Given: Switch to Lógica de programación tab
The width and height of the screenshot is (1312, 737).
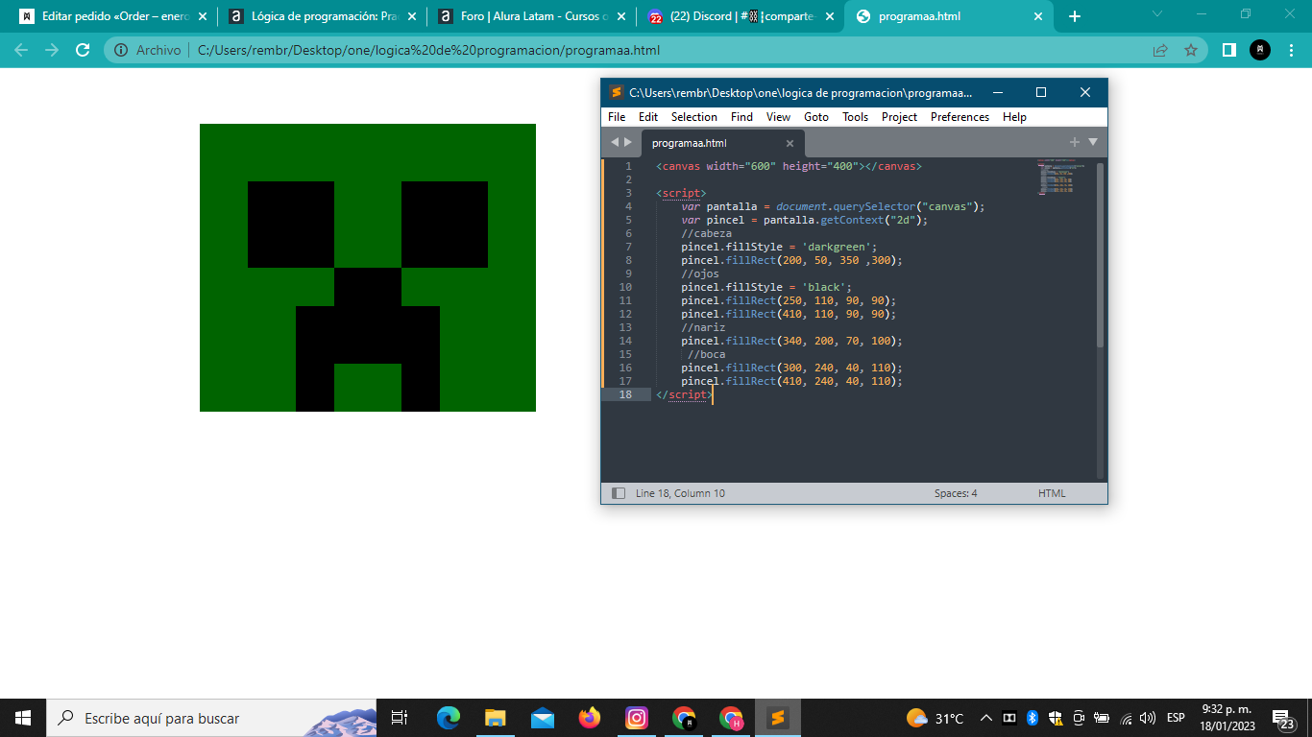Looking at the screenshot, I should tap(322, 16).
